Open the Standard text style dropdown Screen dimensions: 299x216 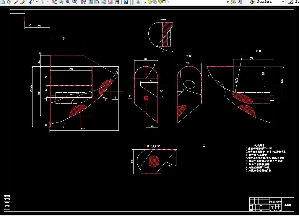(x=283, y=2)
